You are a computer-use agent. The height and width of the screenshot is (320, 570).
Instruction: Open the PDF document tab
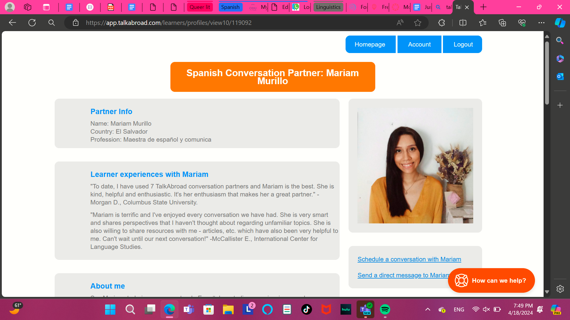(x=111, y=7)
